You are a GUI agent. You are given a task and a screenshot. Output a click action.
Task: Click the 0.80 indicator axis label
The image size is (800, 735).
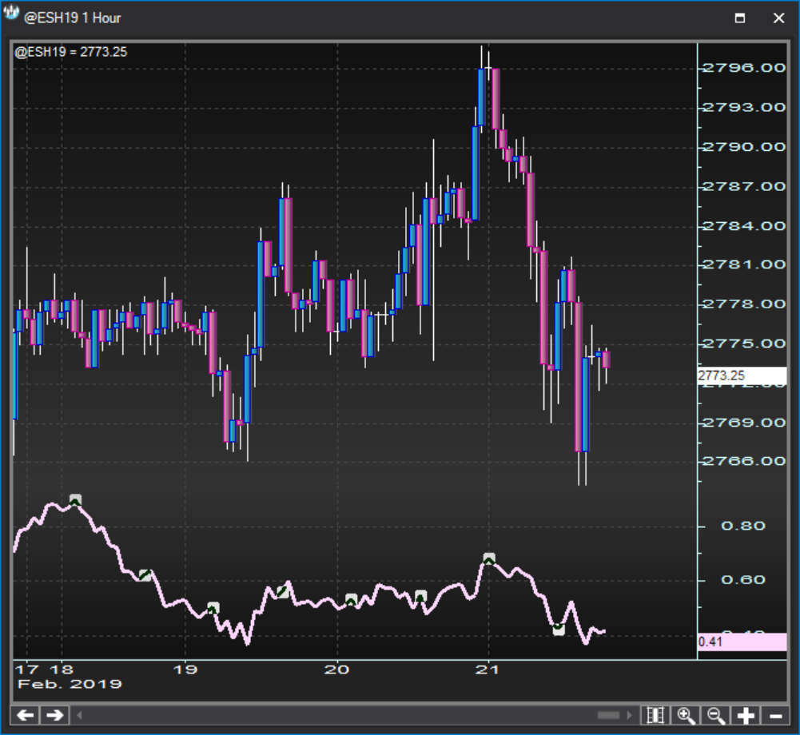(743, 526)
